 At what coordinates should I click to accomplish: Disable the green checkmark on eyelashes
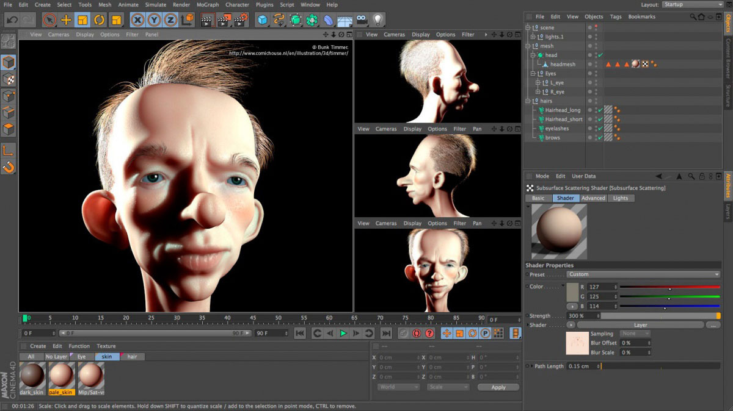click(600, 128)
